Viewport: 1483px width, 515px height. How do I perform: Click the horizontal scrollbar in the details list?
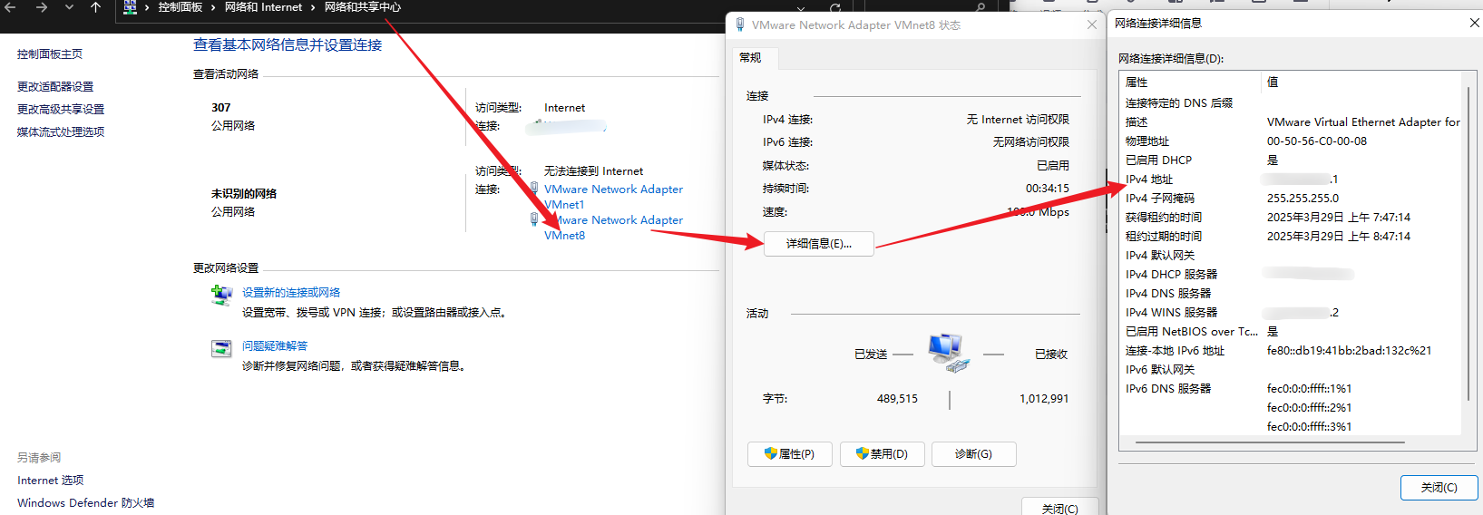coord(1270,442)
